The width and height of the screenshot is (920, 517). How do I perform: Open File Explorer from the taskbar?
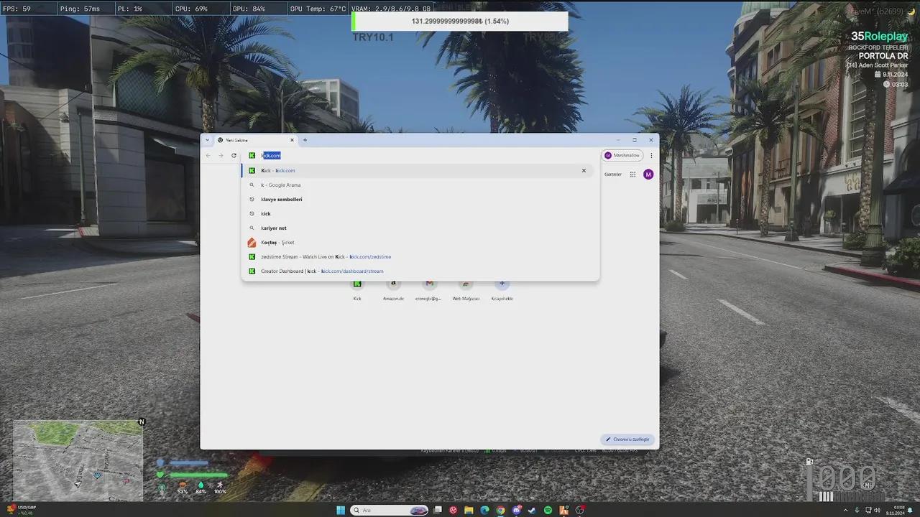tap(469, 511)
